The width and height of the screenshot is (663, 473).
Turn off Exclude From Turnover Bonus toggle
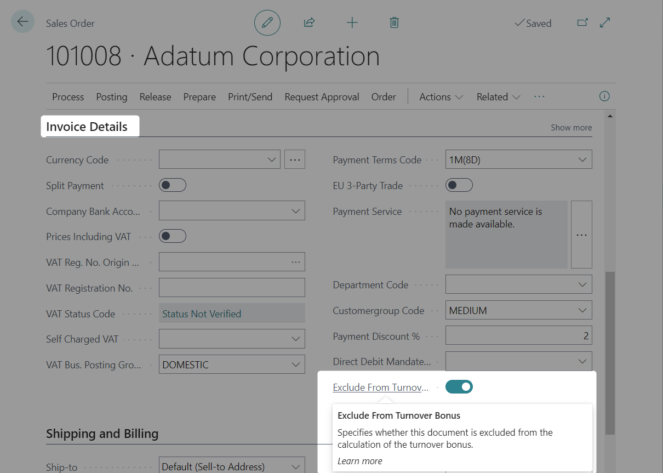(x=459, y=387)
